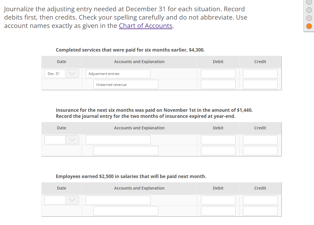Screen dimensions: 314x225
Task: Click the Adjustment entries account field
Action: [x=118, y=73]
